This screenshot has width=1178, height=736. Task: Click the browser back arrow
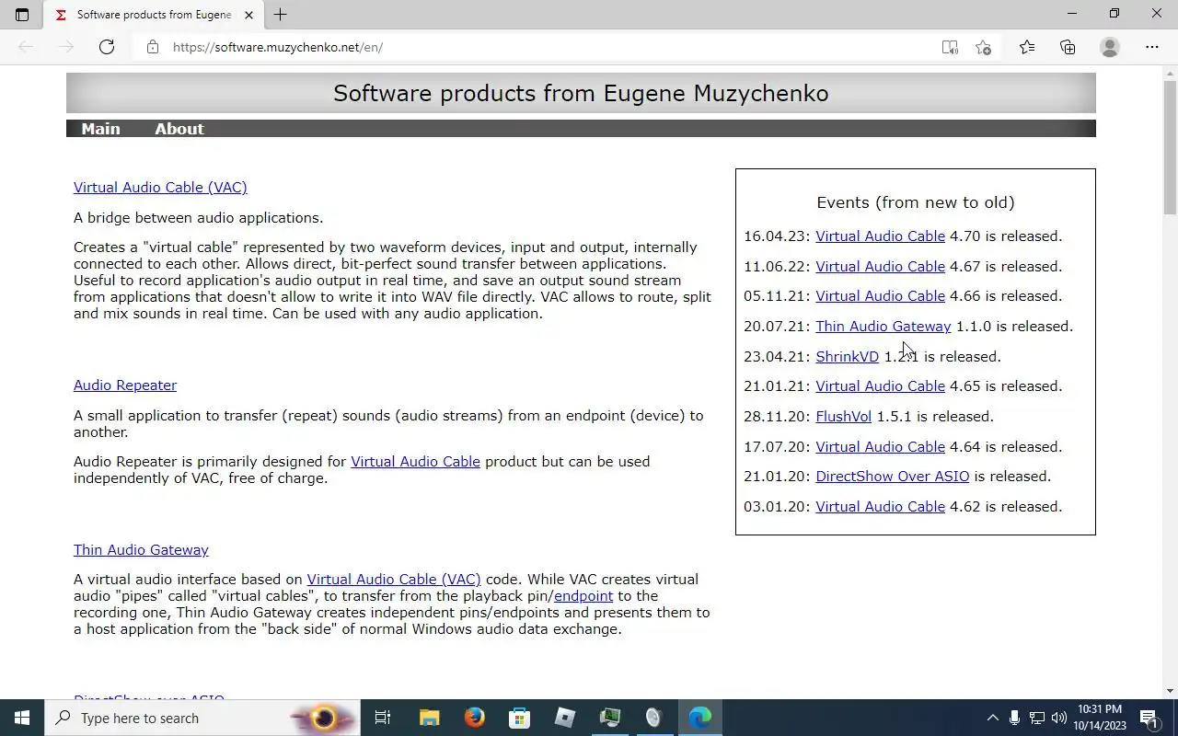pyautogui.click(x=26, y=47)
